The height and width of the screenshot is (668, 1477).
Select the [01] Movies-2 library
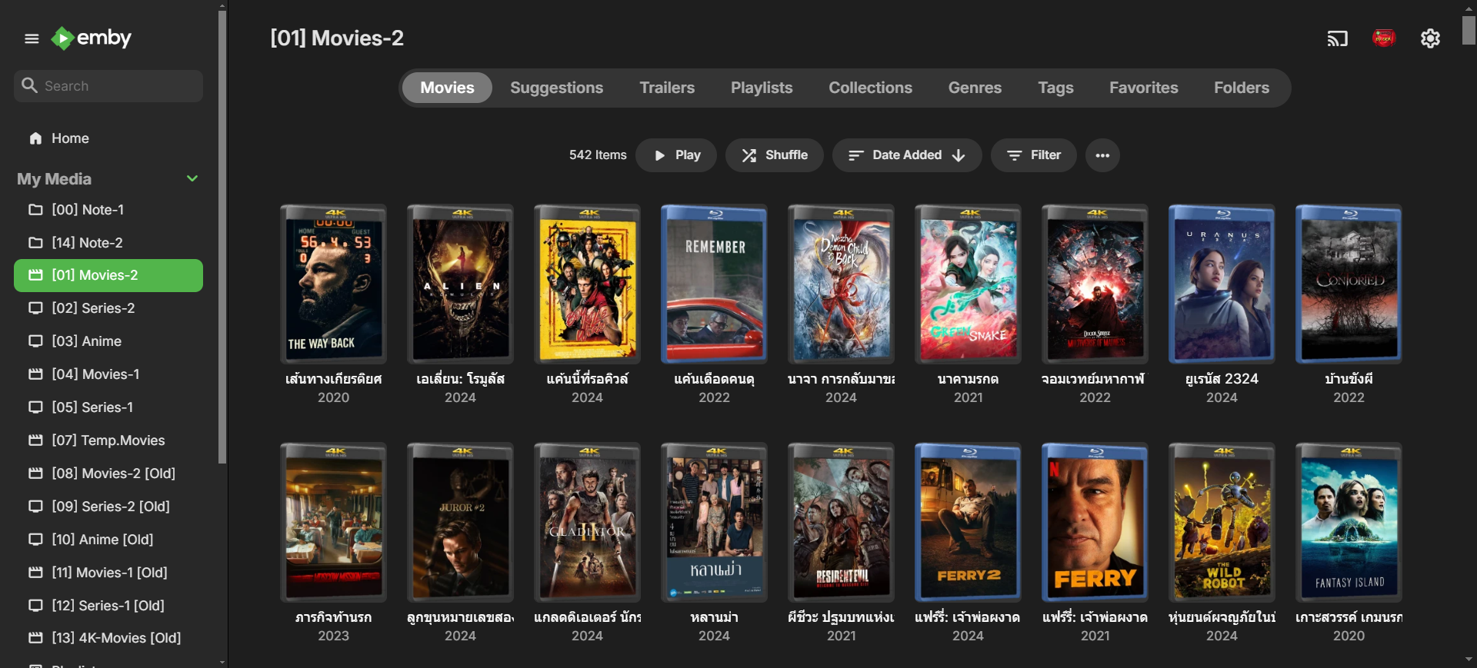point(108,275)
